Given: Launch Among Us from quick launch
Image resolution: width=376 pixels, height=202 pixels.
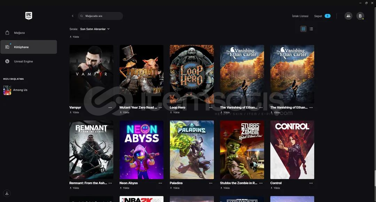Looking at the screenshot, I should tap(15, 90).
